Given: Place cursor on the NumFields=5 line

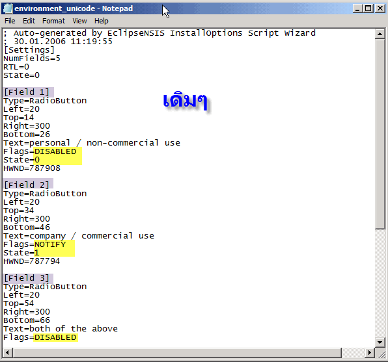Looking at the screenshot, I should [32, 58].
